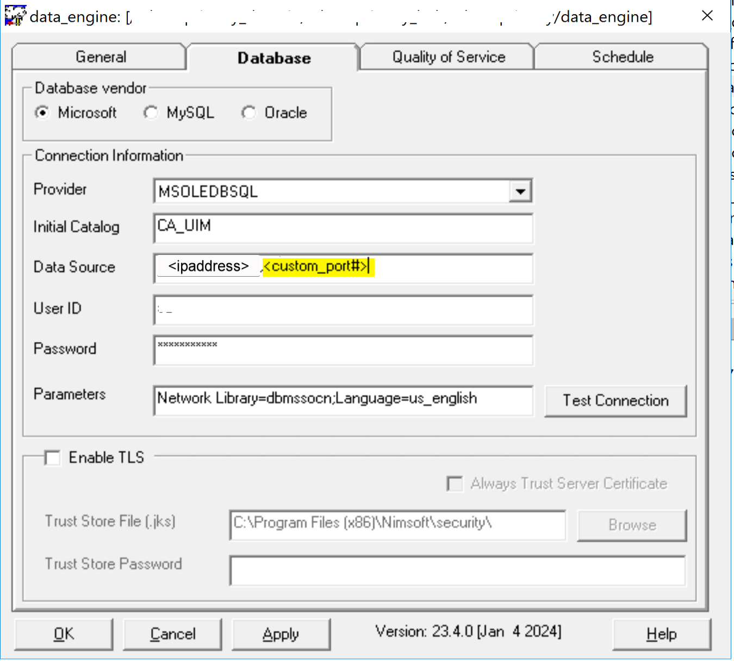734x661 pixels.
Task: Confirm settings with the OK button
Action: tap(64, 634)
